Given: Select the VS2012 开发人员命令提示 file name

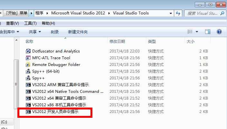Looking at the screenshot, I should pos(55,112).
